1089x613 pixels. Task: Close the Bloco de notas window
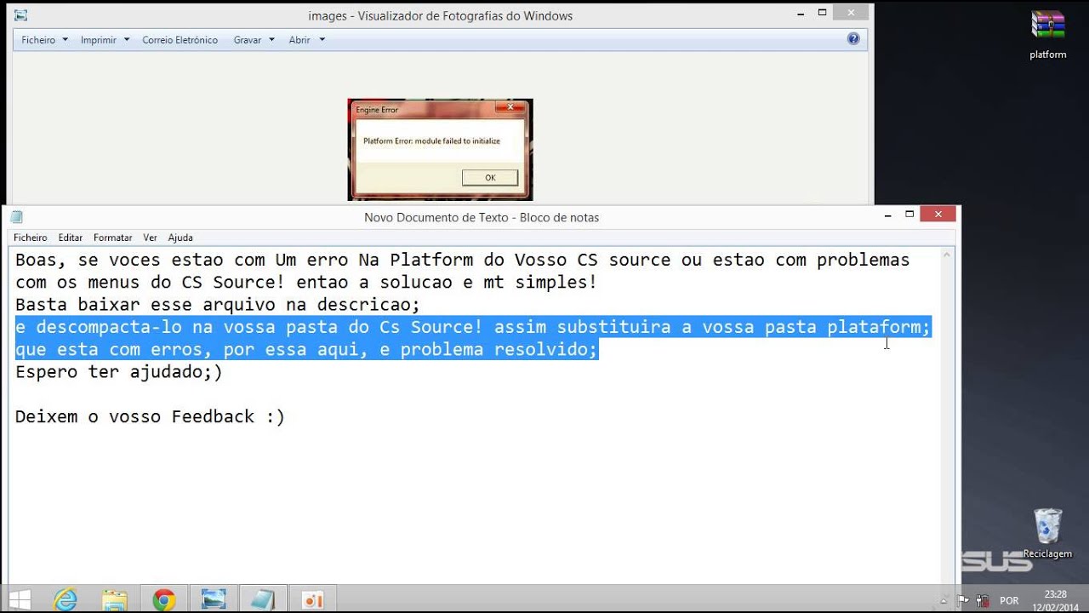point(938,214)
